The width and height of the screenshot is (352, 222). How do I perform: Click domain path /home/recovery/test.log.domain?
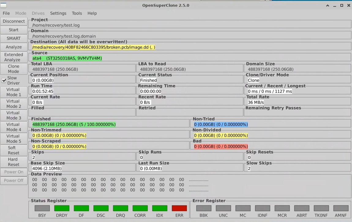click(x=64, y=36)
